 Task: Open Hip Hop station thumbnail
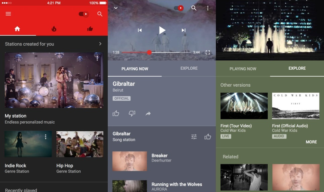tap(80, 144)
